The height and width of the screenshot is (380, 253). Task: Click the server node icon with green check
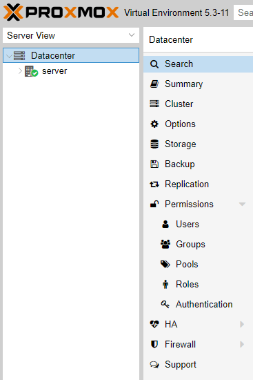click(31, 71)
